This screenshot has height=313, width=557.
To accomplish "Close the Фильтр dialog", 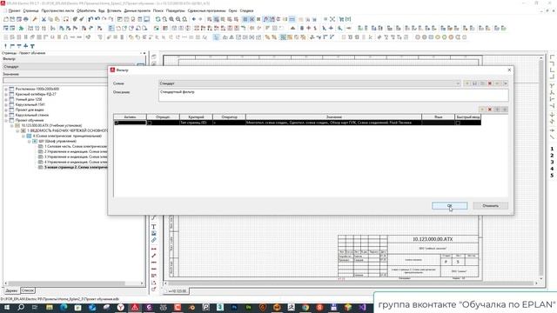I will [x=509, y=70].
